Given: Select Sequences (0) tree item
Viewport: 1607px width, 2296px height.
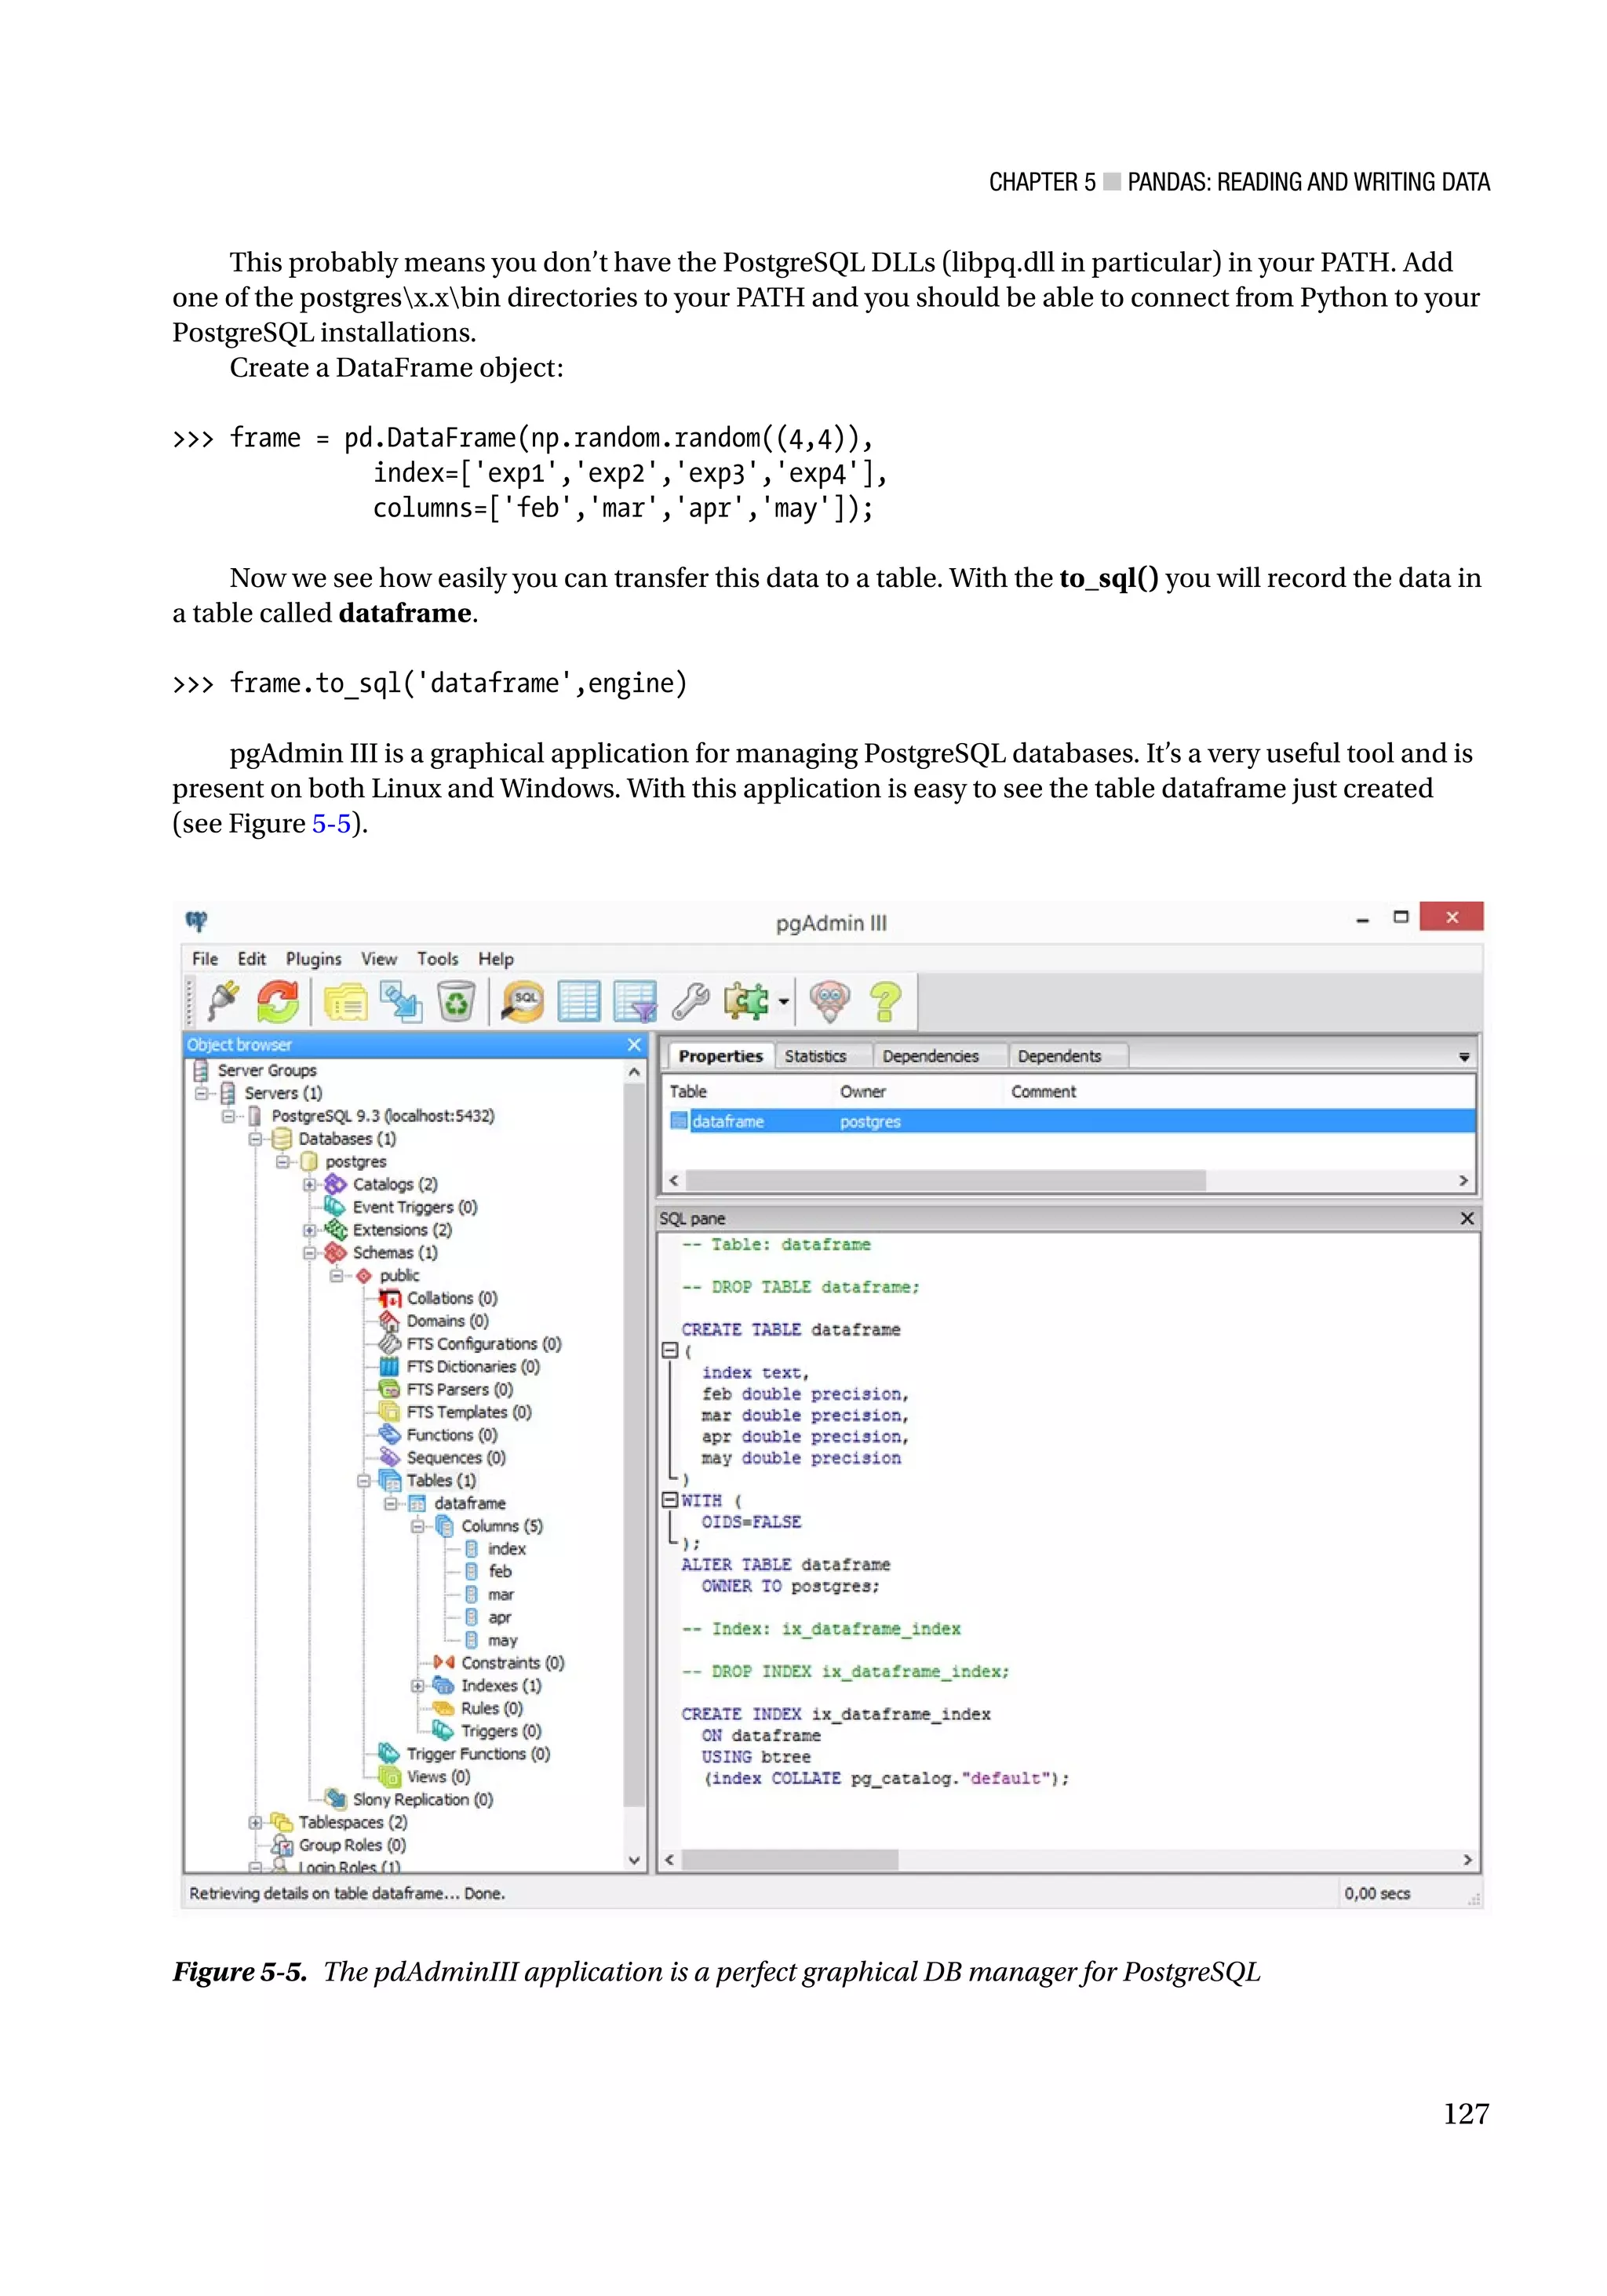Looking at the screenshot, I should [456, 1458].
